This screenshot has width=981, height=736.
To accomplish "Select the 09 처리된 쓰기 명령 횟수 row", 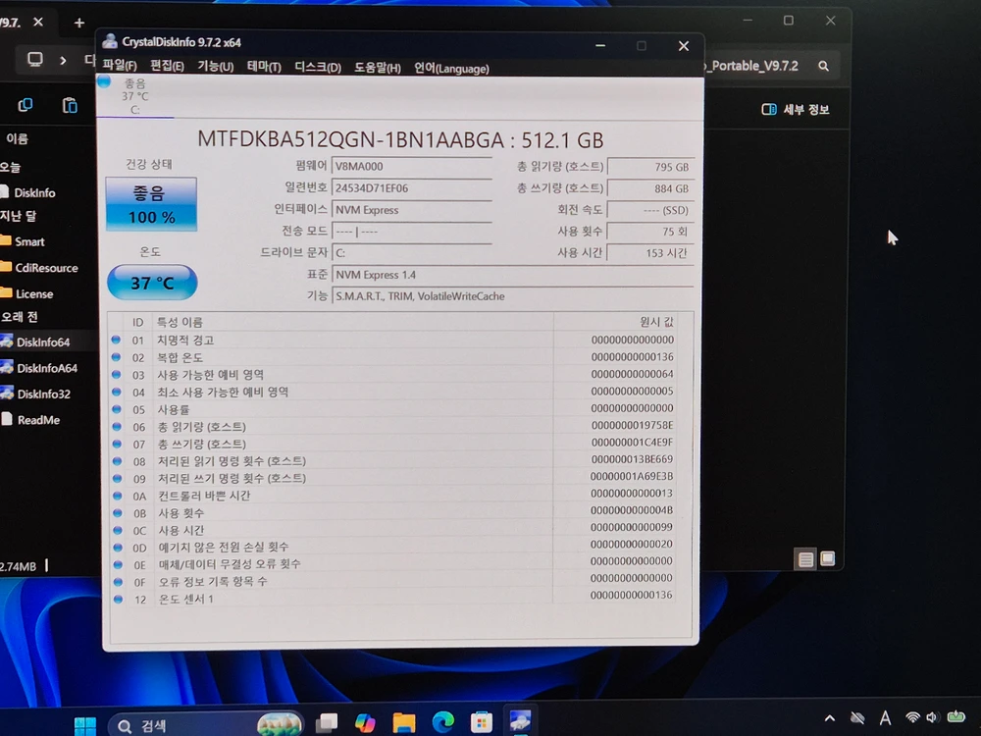I will tap(393, 478).
